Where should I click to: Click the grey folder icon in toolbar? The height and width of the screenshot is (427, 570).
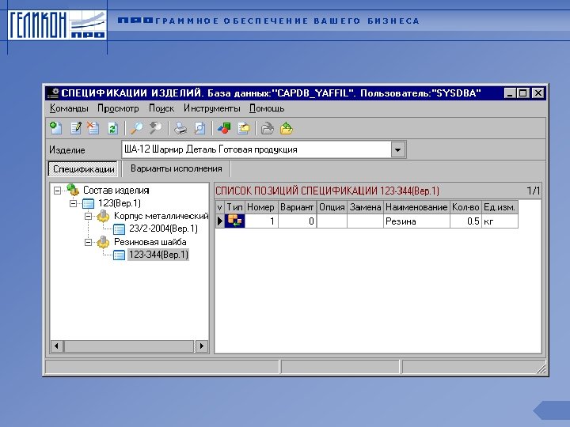[268, 128]
